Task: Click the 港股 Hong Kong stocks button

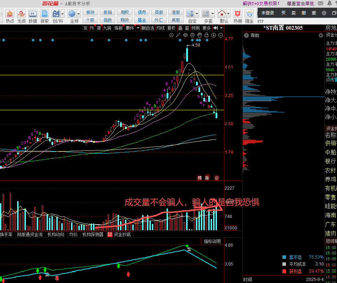Action: coord(176,12)
